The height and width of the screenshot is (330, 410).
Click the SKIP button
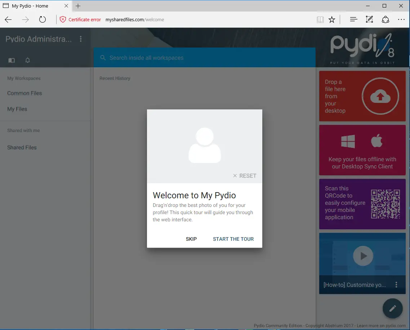[x=191, y=239]
